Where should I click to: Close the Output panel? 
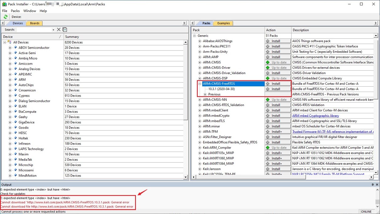pos(377,185)
